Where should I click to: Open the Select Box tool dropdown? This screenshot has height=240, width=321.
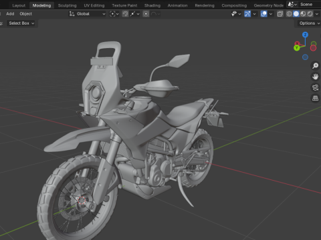21,23
